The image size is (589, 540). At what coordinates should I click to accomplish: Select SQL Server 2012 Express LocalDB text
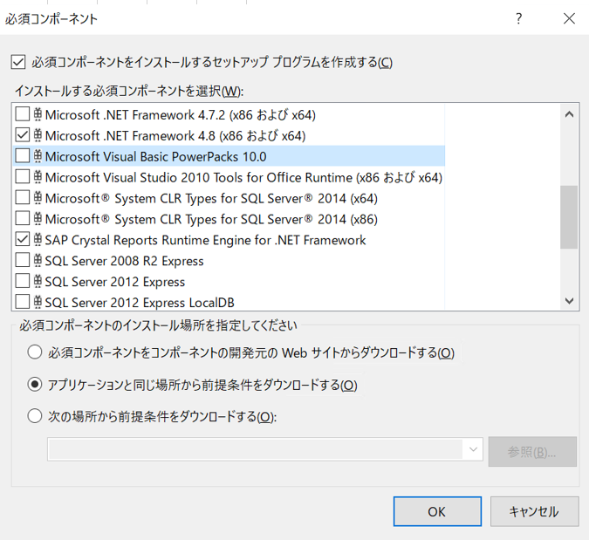point(140,303)
